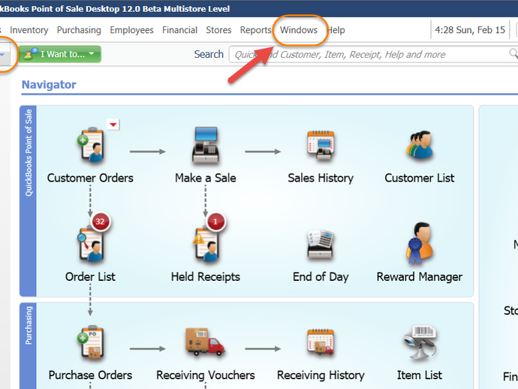The image size is (518, 389).
Task: Click the Item List label
Action: (419, 375)
